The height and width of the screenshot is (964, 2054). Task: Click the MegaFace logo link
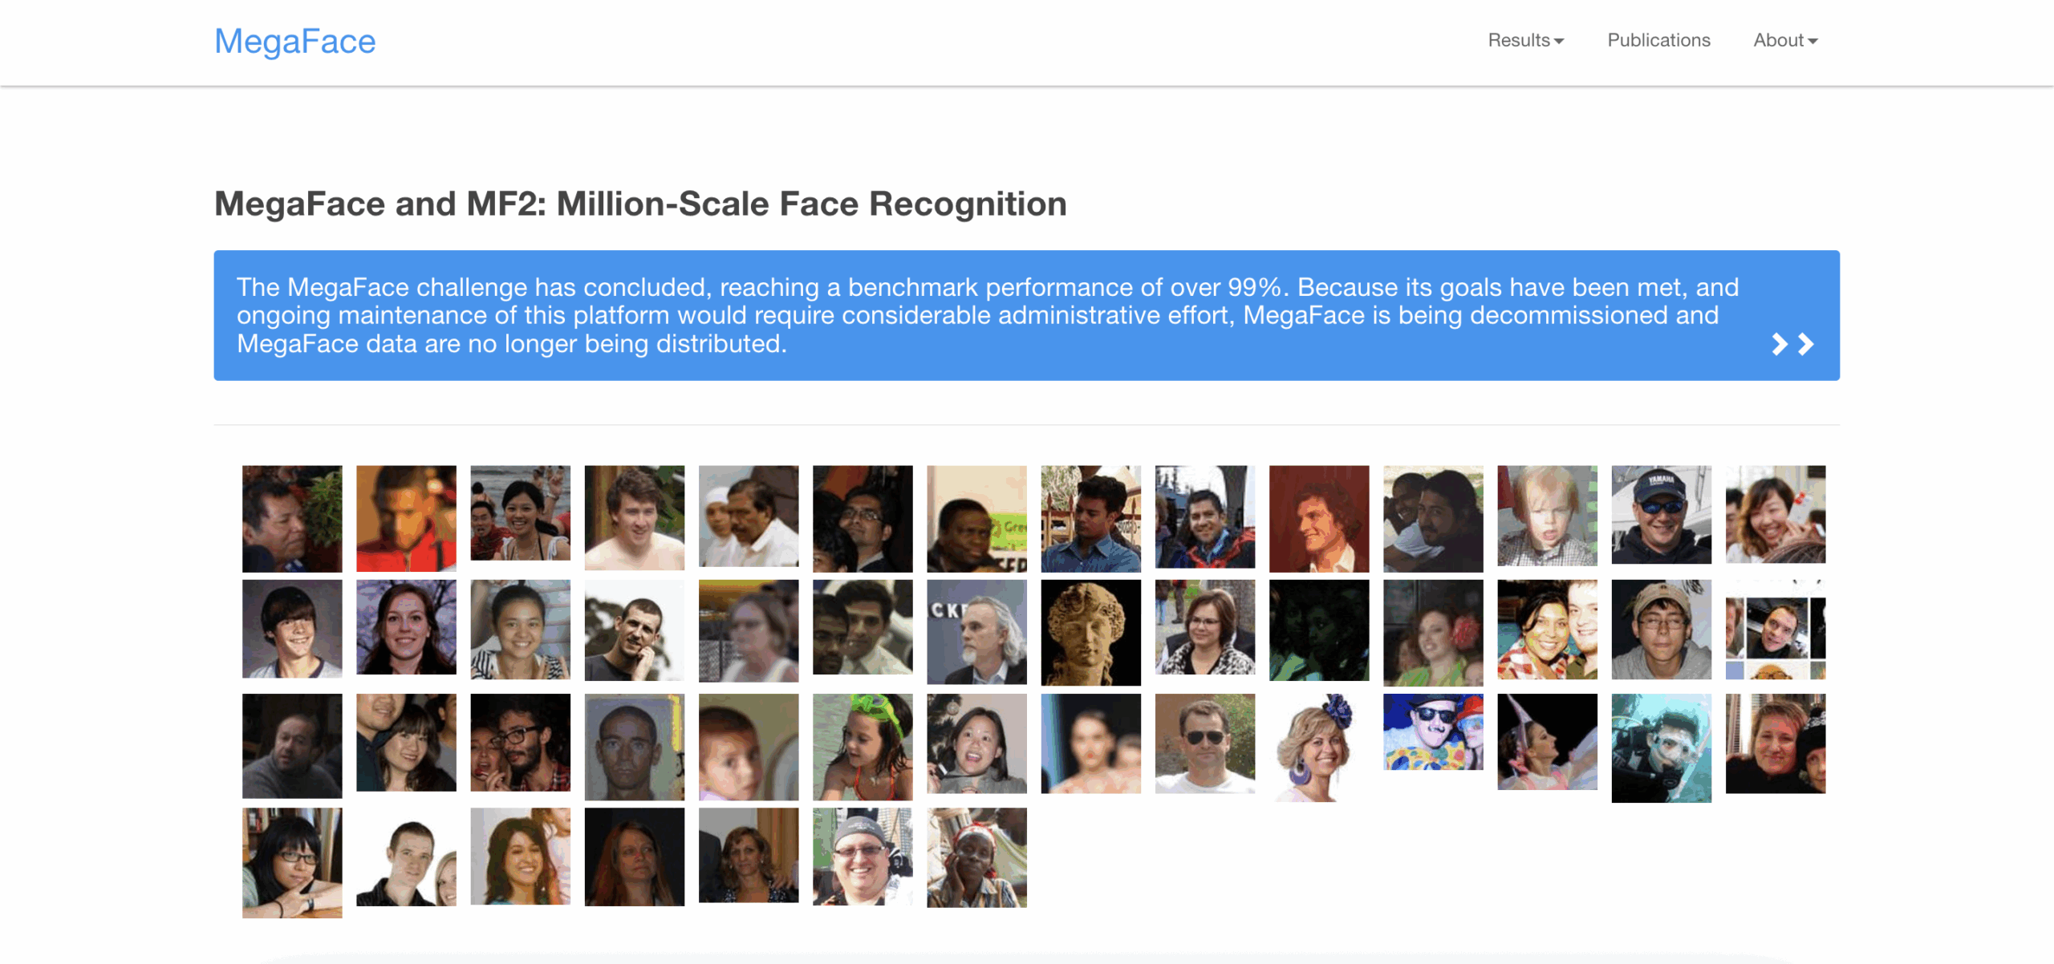click(294, 41)
